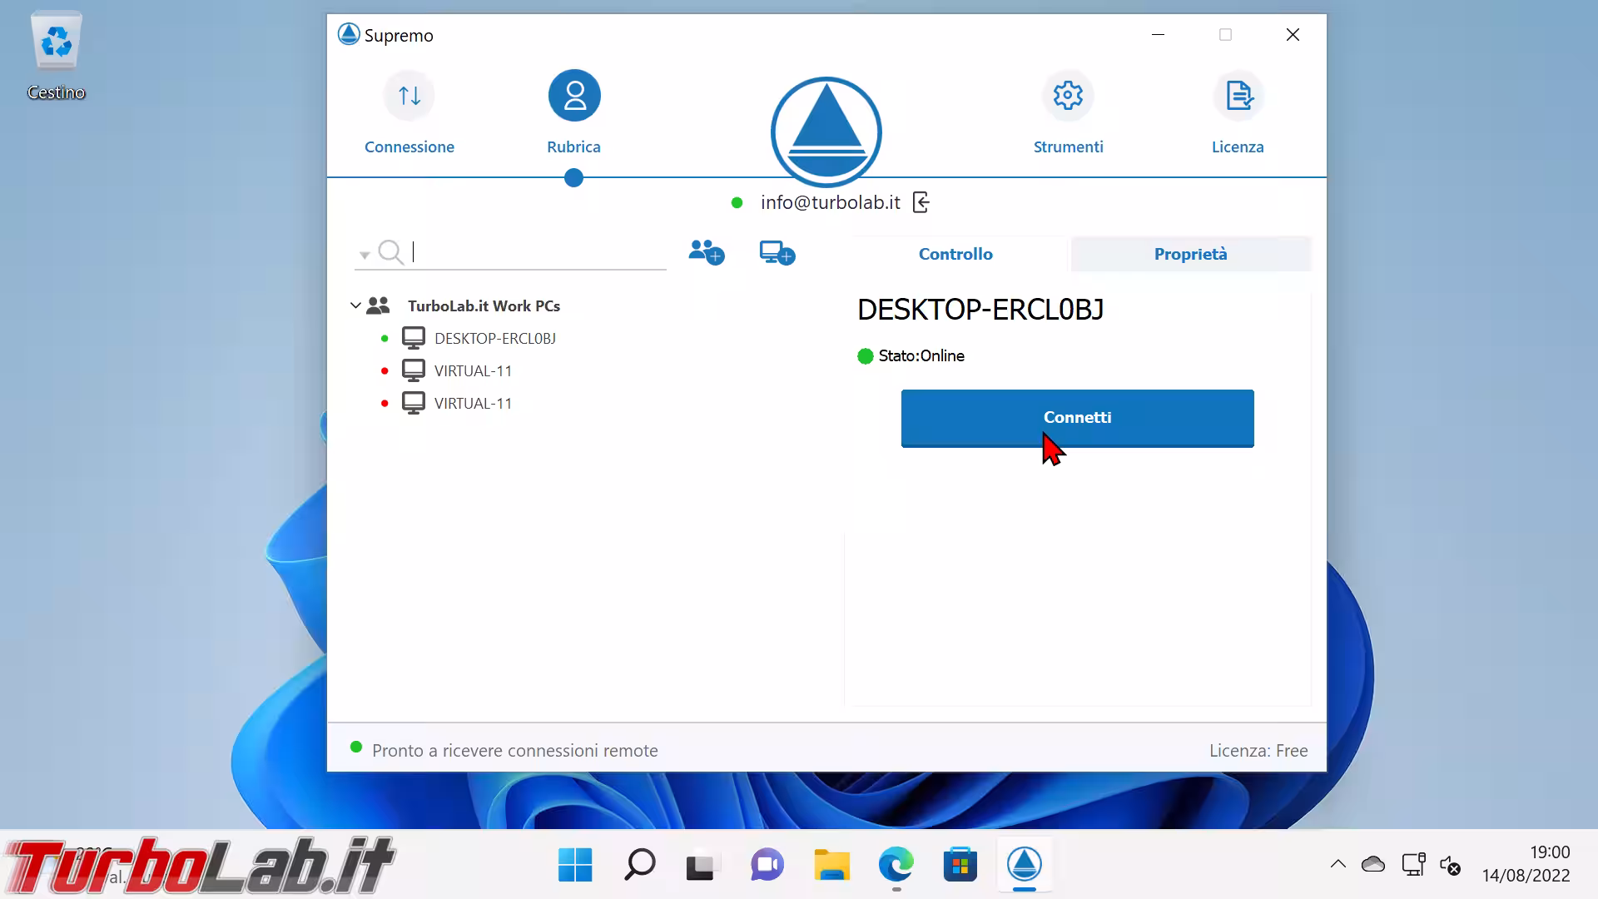Click the Strumenti gear icon
This screenshot has height=899, width=1598.
pos(1068,96)
